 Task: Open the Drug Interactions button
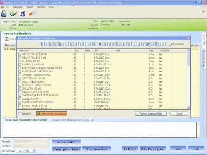coord(97,149)
